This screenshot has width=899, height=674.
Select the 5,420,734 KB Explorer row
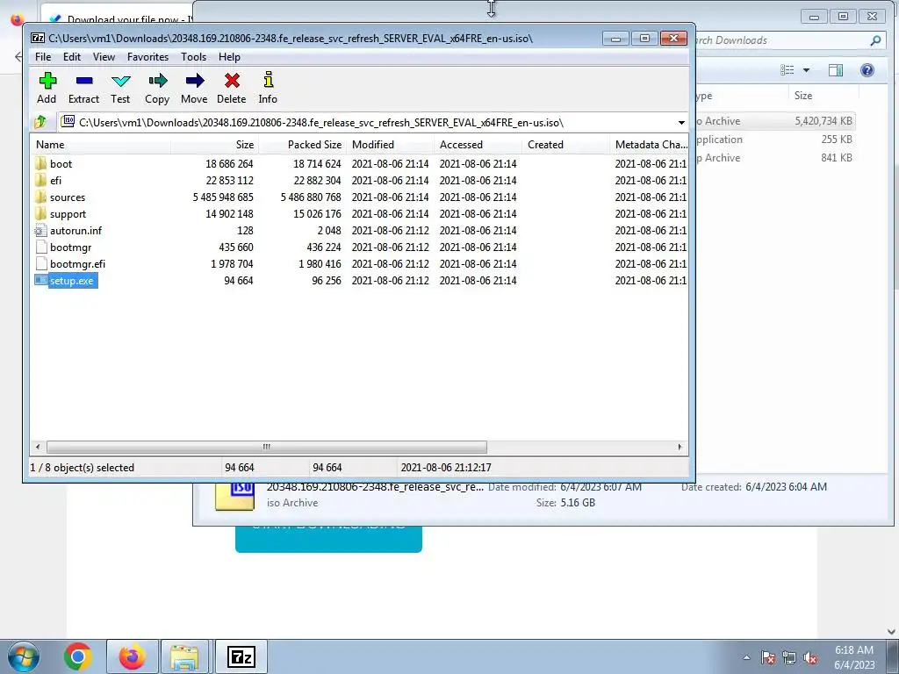pos(775,121)
